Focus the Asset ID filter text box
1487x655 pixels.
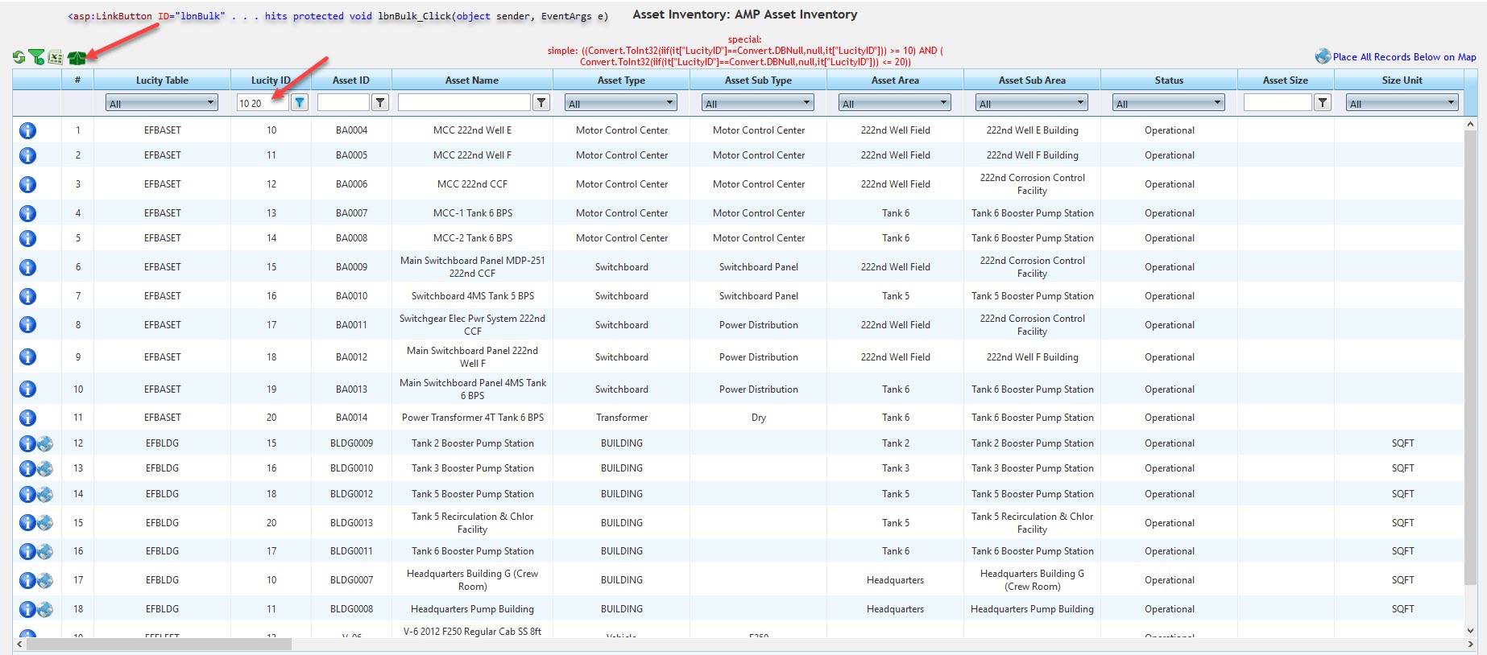point(343,102)
